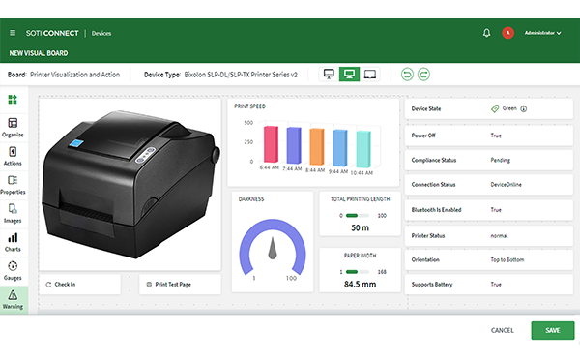Viewport: 580px width, 363px height.
Task: Click the NEW VISUAL BOARD heading
Action: [x=39, y=53]
